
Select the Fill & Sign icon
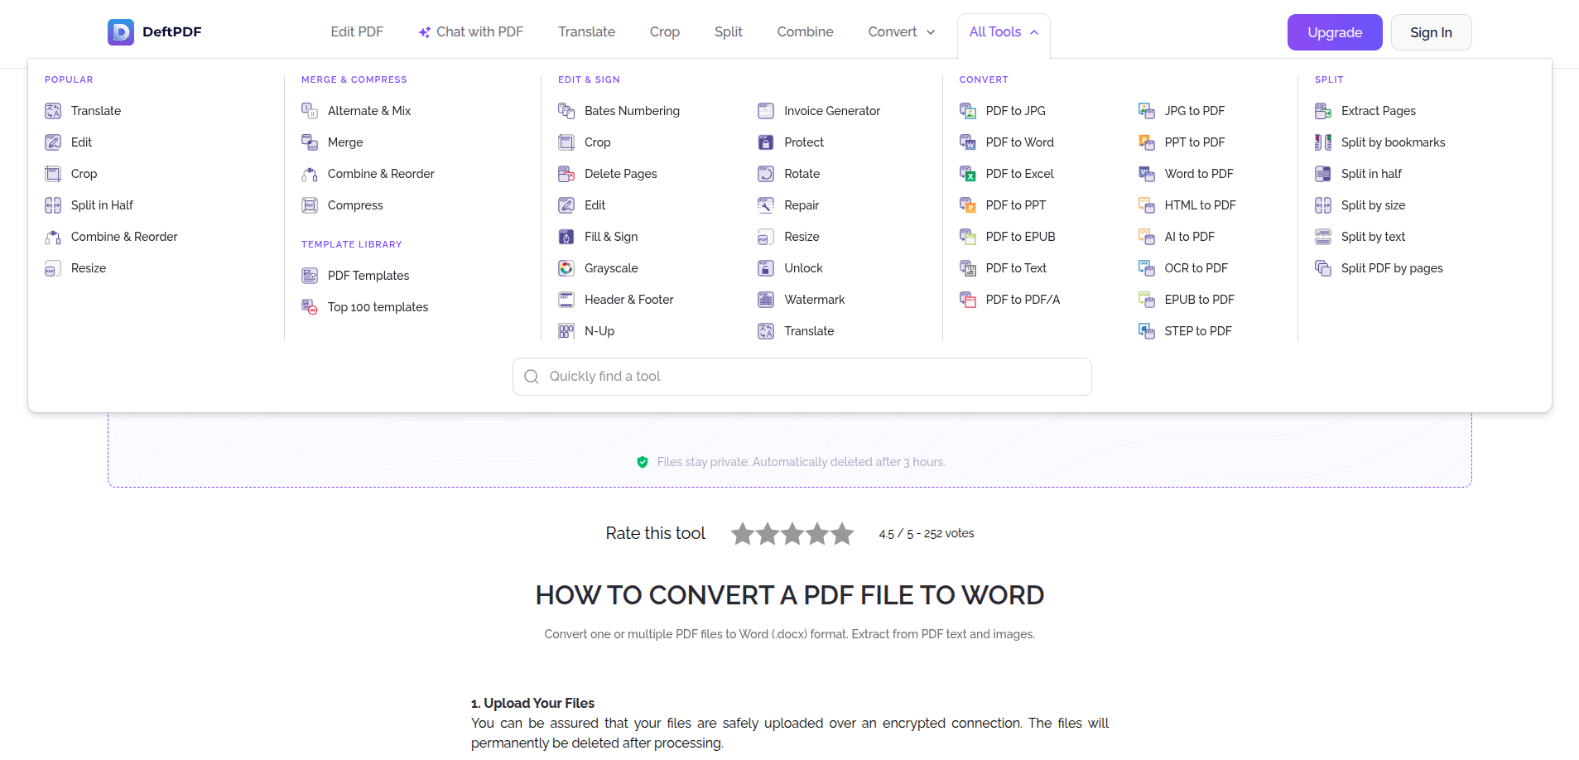pyautogui.click(x=566, y=236)
